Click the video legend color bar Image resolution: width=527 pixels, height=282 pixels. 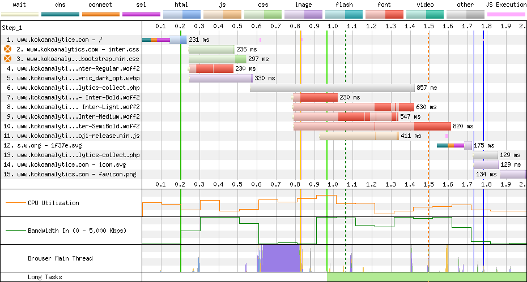425,15
